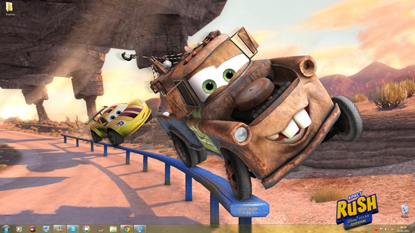Screen dimensions: 415x233
Task: Switch to Google Chrome on the taskbar
Action: click(x=126, y=229)
